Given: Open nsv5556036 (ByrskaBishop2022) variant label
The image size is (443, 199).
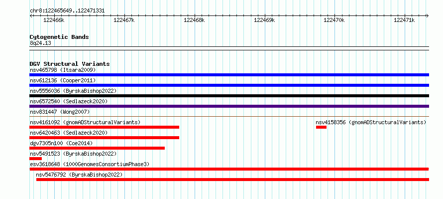Looking at the screenshot, I should tap(73, 91).
